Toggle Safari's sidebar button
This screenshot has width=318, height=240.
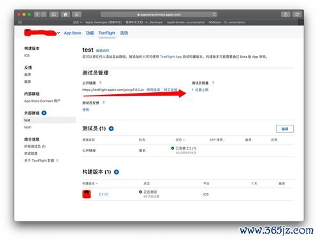point(54,15)
